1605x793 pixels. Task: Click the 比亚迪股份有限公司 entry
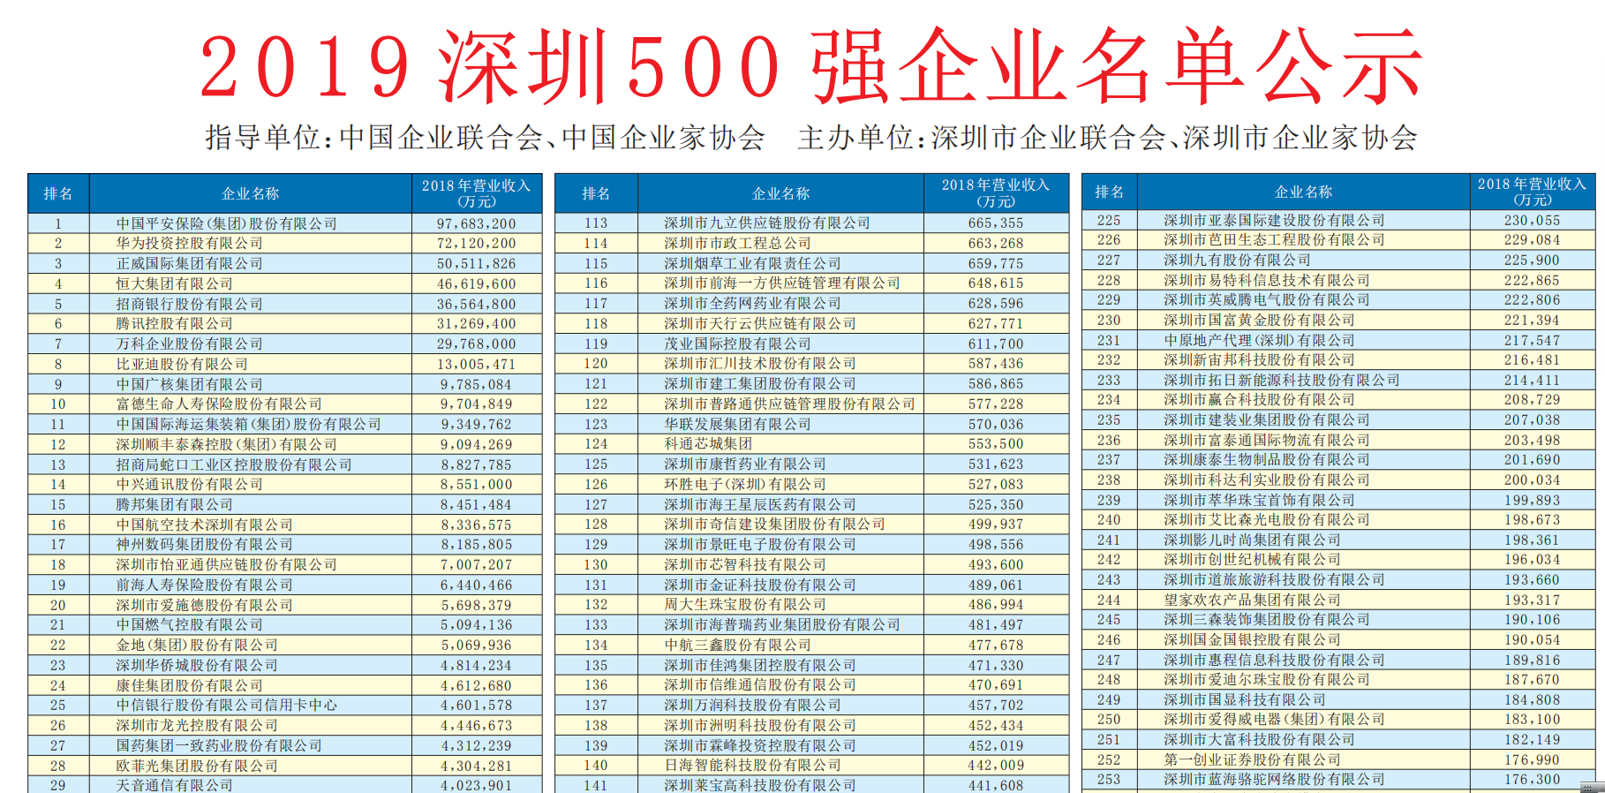182,364
